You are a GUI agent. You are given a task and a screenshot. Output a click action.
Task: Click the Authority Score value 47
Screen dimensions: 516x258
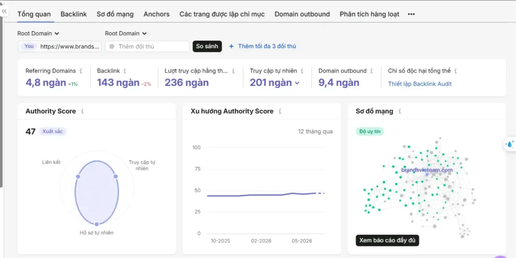pyautogui.click(x=31, y=132)
